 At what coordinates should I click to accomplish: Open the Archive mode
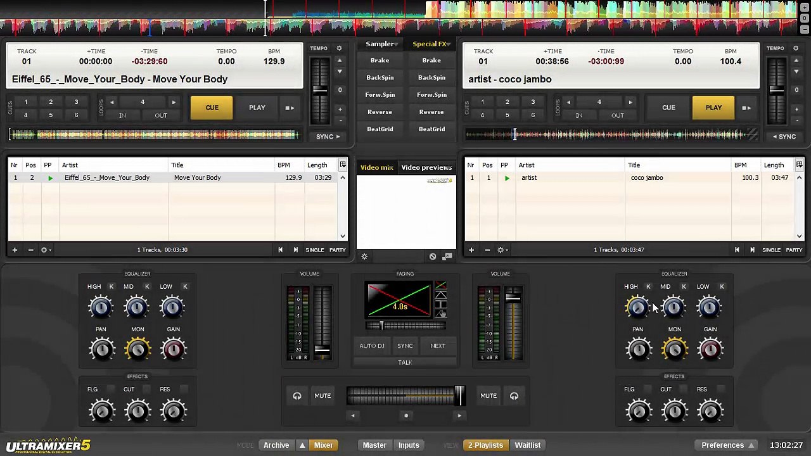(x=276, y=445)
